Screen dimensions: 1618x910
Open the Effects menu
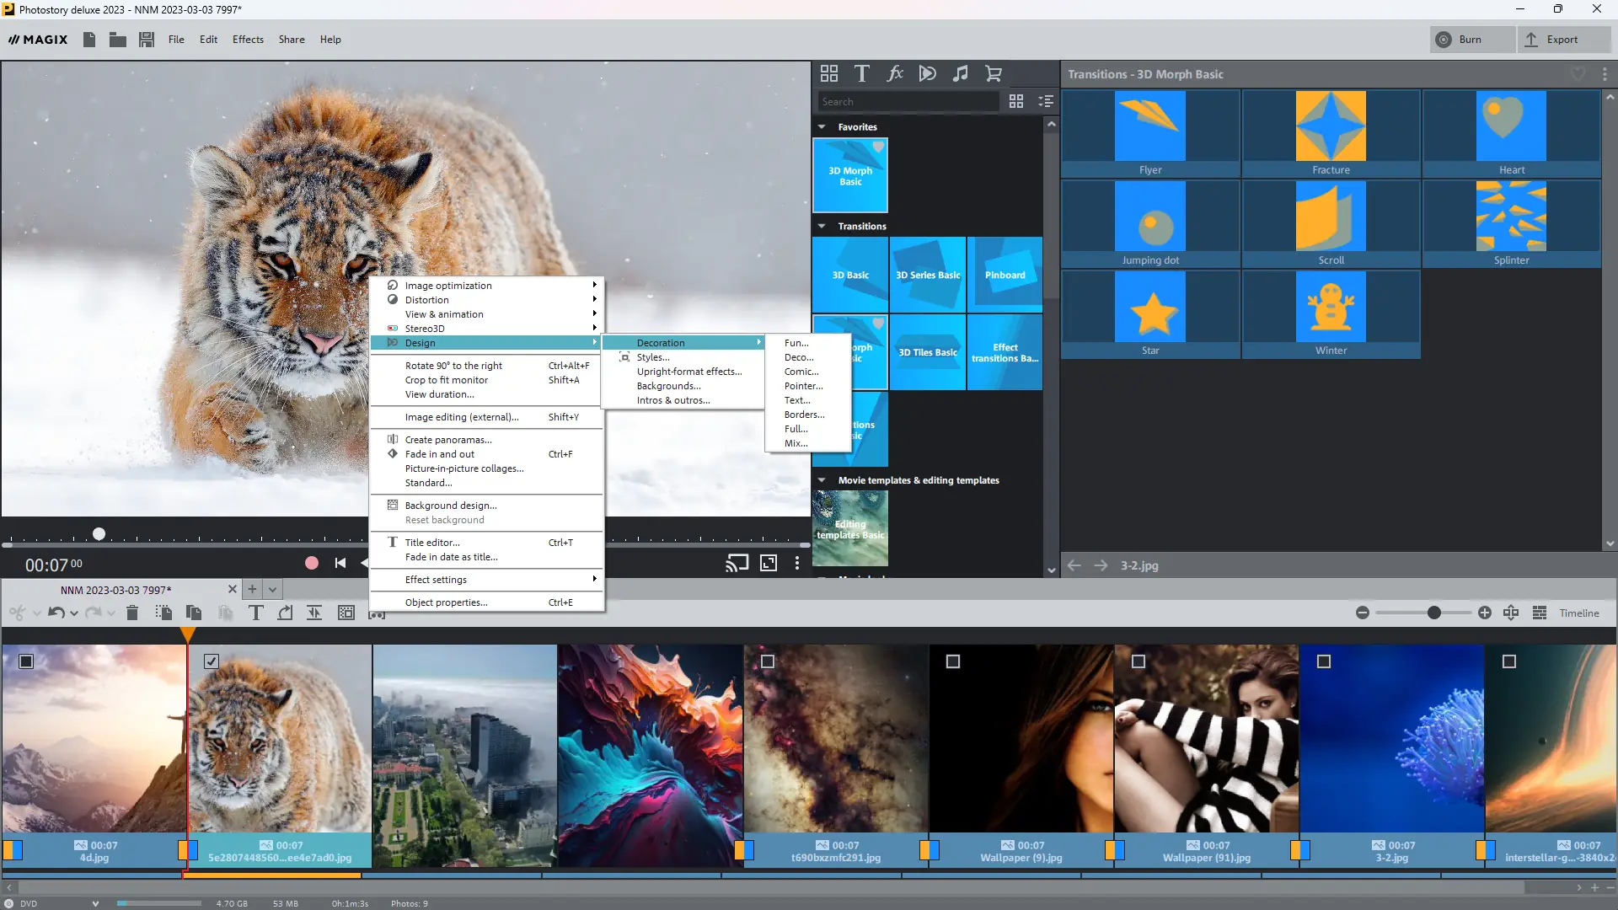click(x=247, y=39)
